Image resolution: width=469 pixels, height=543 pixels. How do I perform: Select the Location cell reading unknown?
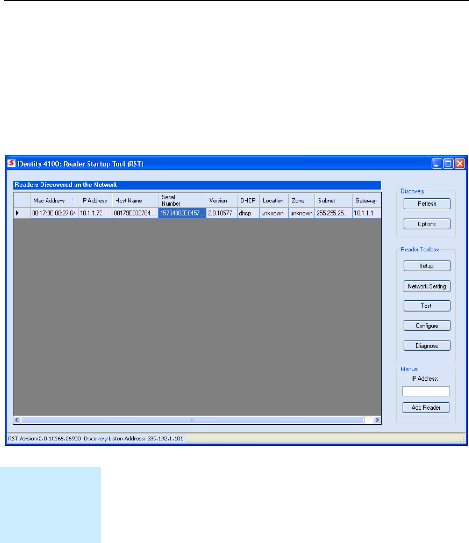(274, 213)
